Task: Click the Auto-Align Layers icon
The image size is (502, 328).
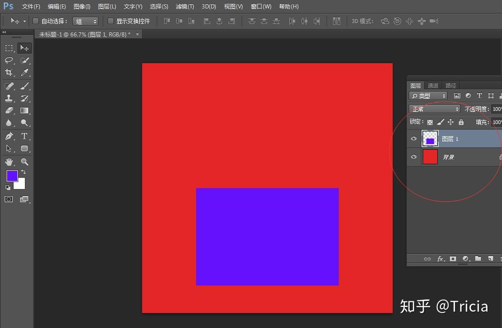Action: click(336, 21)
